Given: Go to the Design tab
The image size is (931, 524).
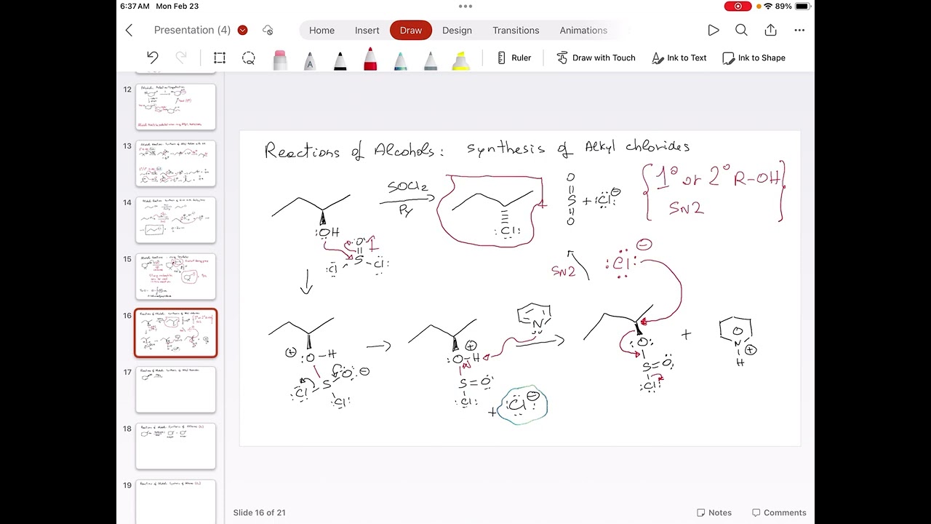Looking at the screenshot, I should pyautogui.click(x=457, y=30).
